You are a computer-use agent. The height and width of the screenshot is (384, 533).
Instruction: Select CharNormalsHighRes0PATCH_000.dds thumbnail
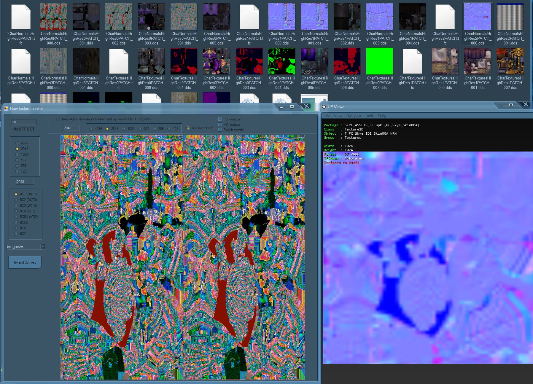coord(53,17)
